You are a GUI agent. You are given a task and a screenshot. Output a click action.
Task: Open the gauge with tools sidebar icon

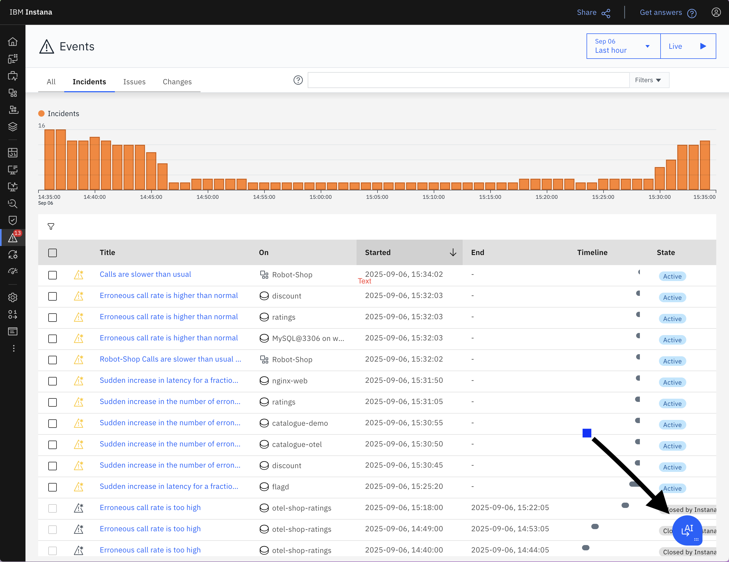coord(13,271)
